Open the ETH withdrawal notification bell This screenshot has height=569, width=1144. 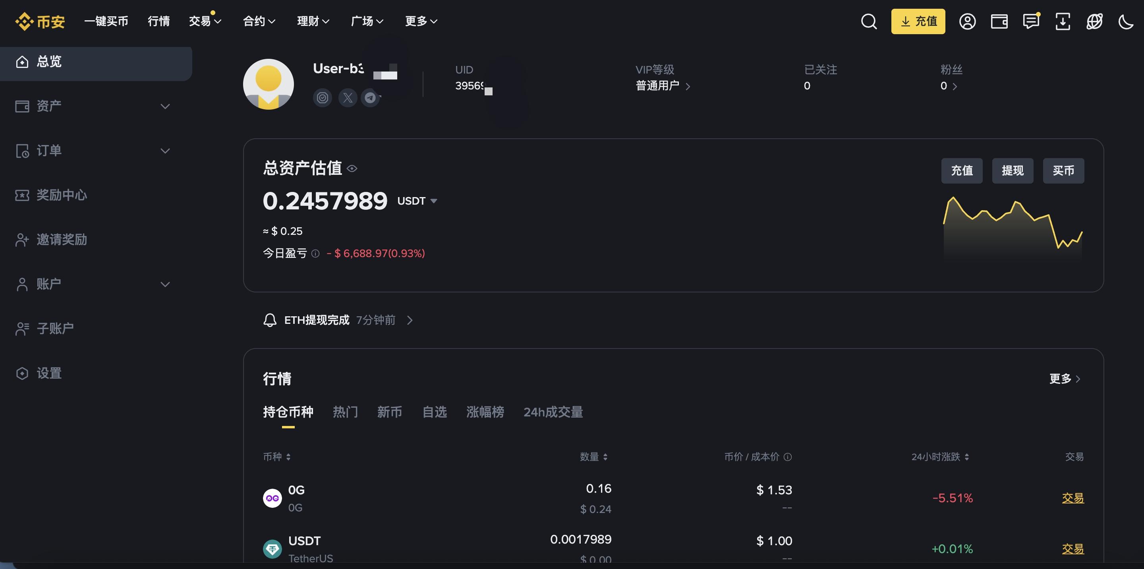pos(270,320)
